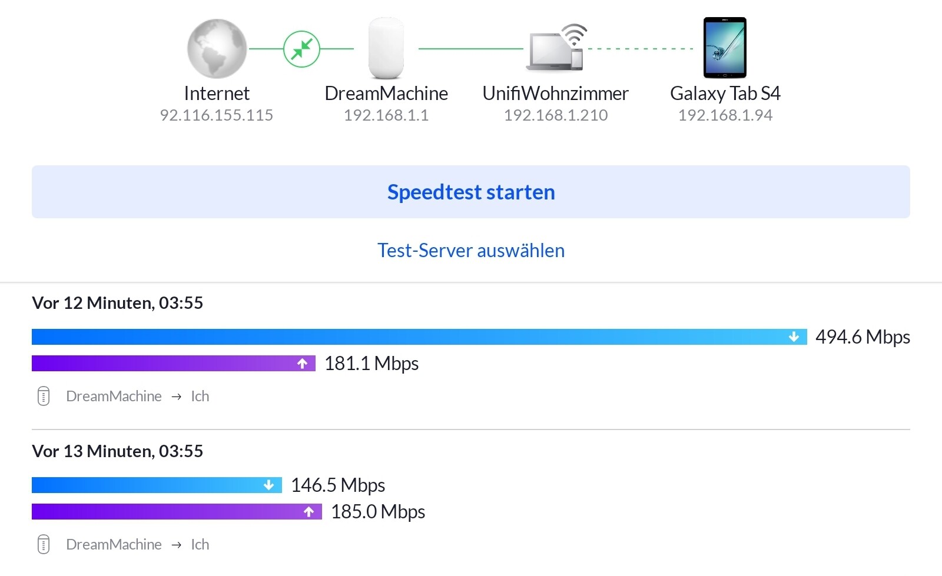Viewport: 942px width, 576px height.
Task: Click the upload arrow on 185.0 Mbps bar
Action: point(309,512)
